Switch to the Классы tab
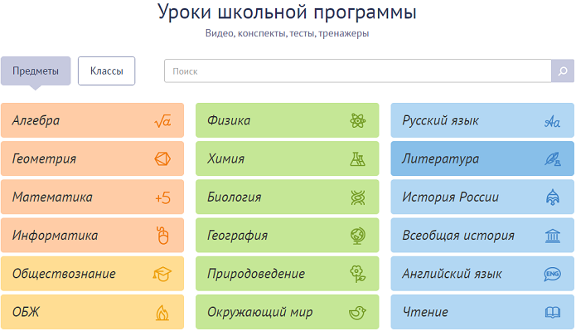Screen dimensions: 576x331 pyautogui.click(x=107, y=71)
